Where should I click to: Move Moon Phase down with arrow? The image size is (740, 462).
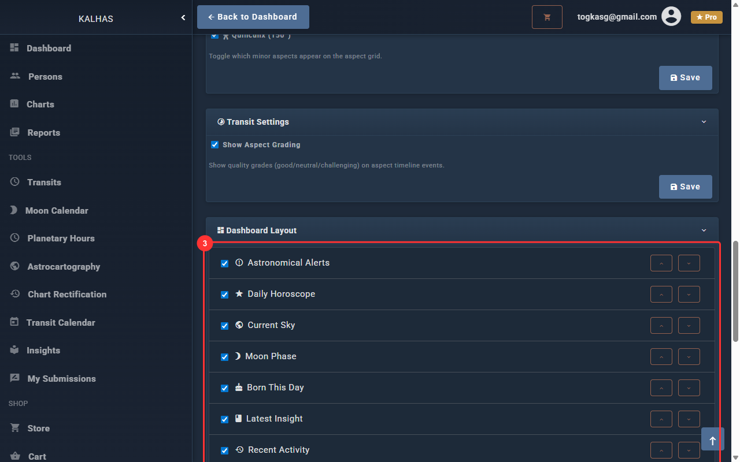[689, 357]
